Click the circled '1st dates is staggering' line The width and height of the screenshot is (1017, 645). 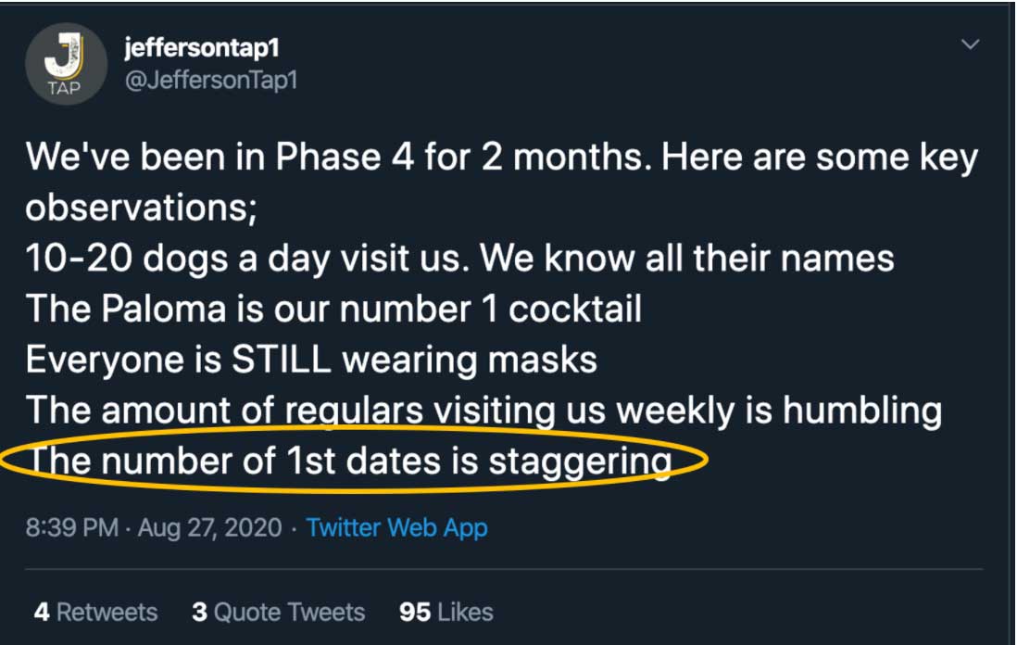pyautogui.click(x=347, y=461)
